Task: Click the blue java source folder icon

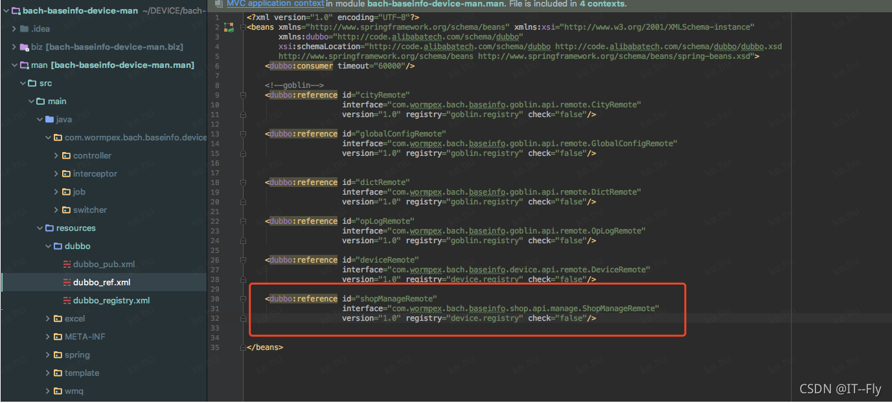Action: pos(49,120)
